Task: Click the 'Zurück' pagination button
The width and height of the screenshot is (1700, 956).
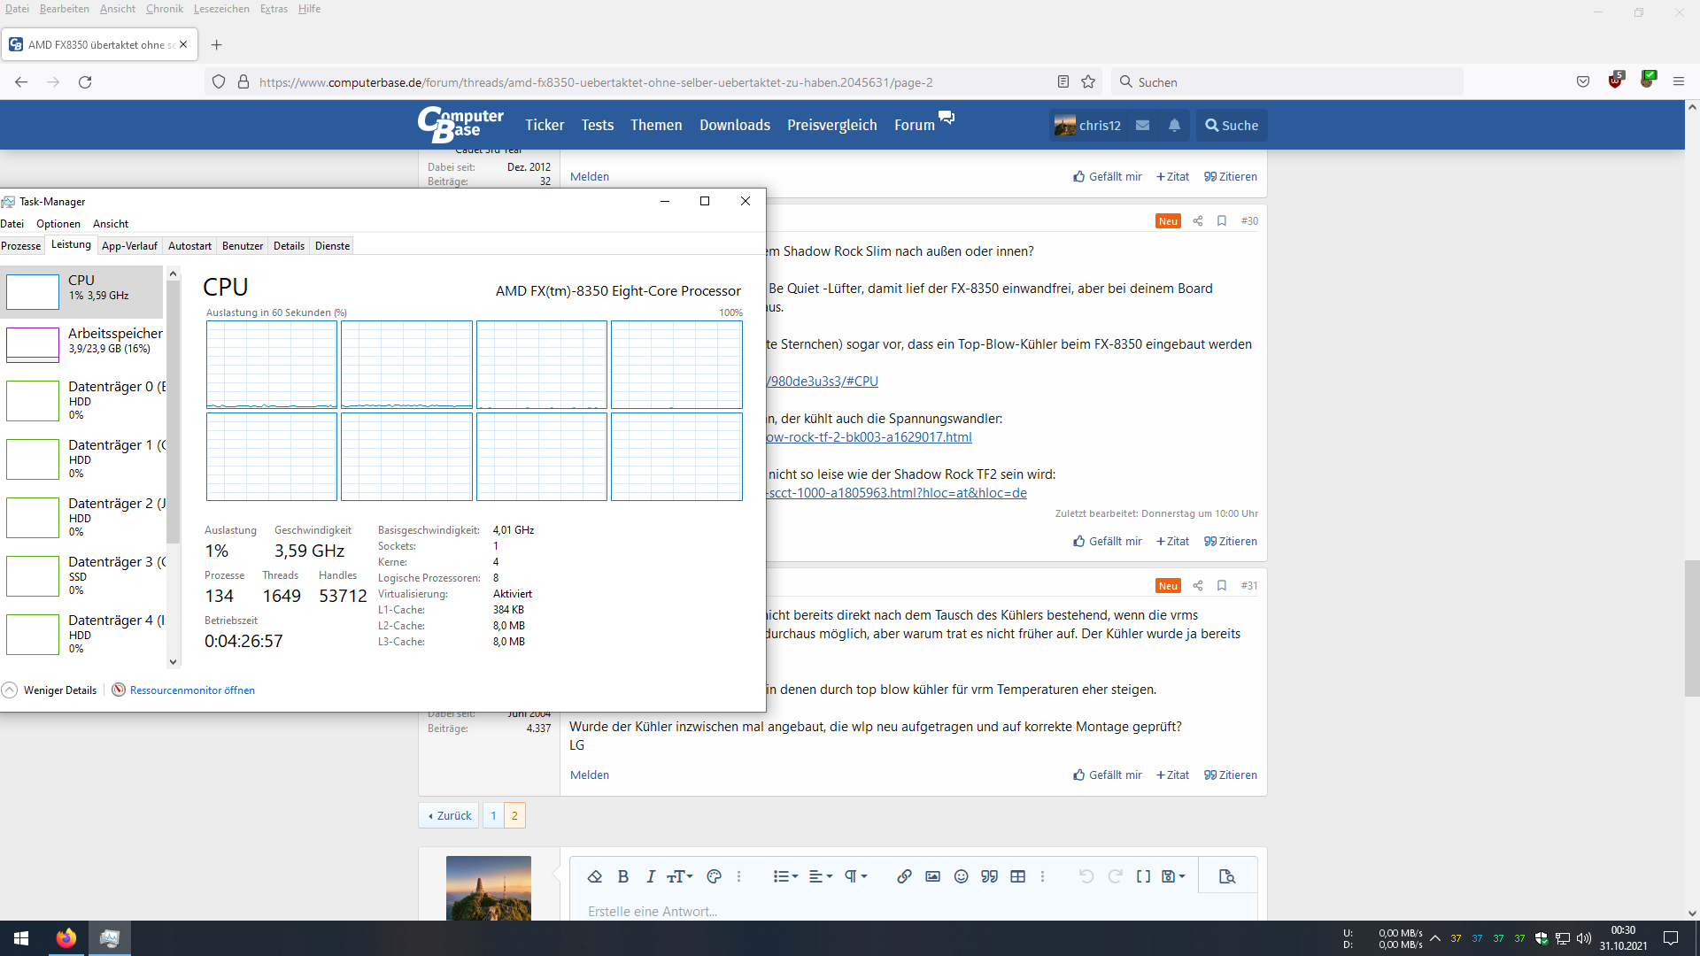Action: click(x=450, y=815)
